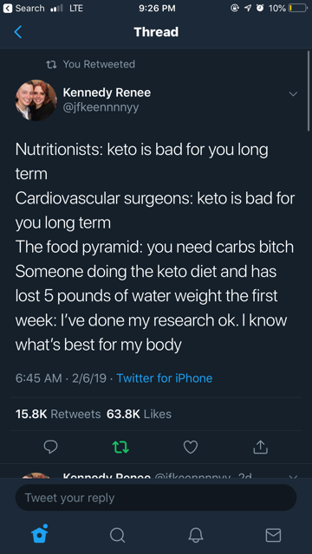Open the reply speech bubble icon
312x554 pixels.
pos(50,448)
